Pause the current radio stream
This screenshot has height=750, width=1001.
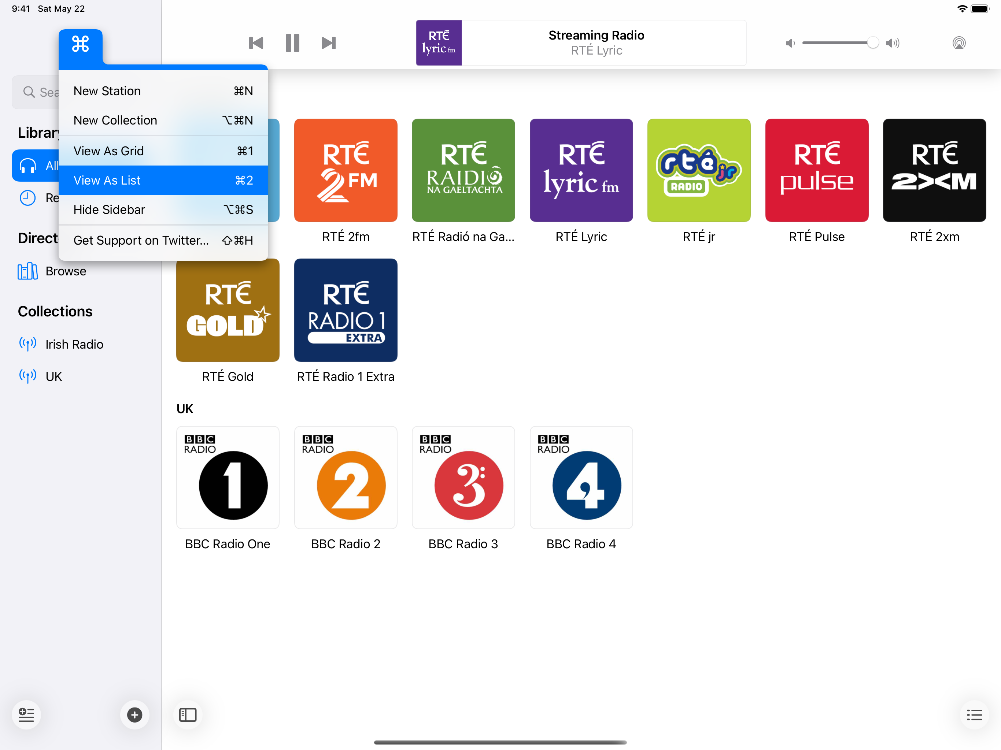click(x=292, y=43)
